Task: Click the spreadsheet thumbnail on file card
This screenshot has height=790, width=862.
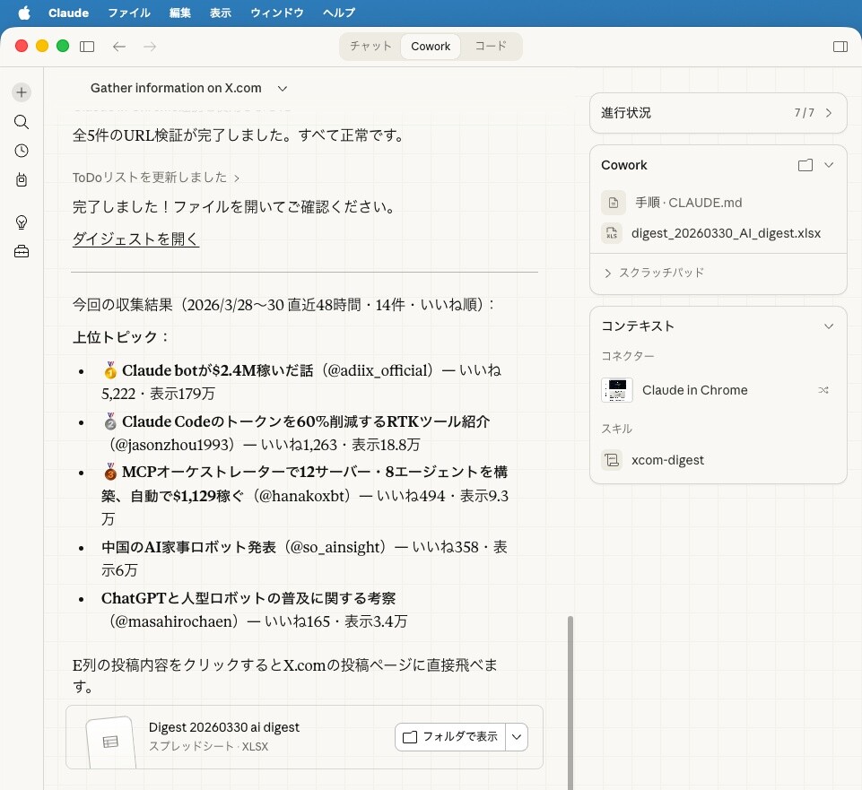Action: 110,742
